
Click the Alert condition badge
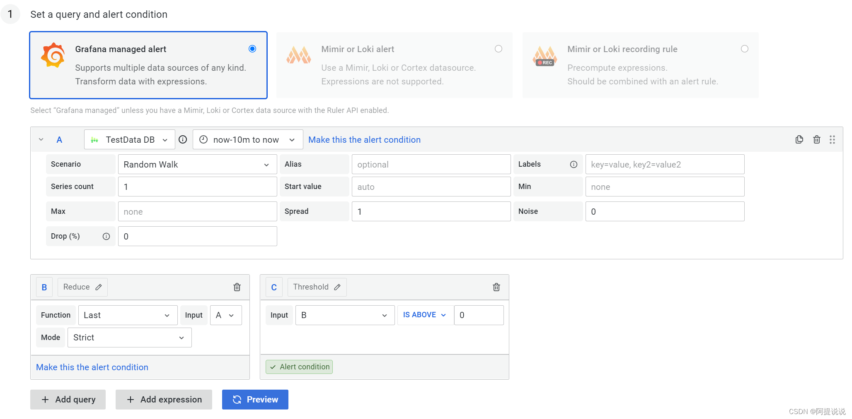coord(299,367)
